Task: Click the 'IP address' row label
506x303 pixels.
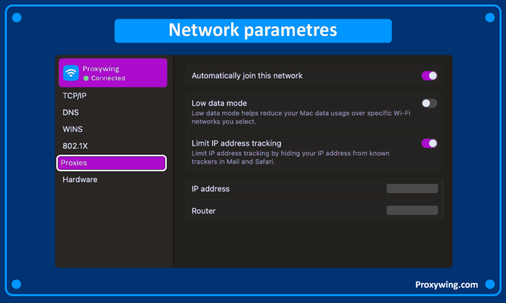Action: (x=211, y=189)
